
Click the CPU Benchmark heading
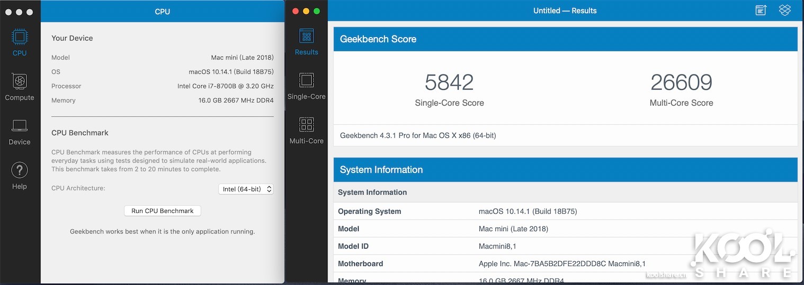click(x=80, y=133)
